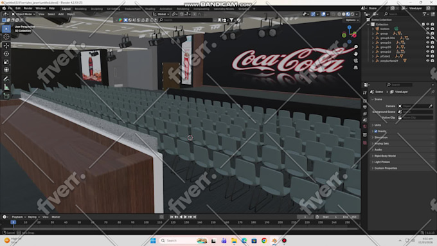Open the Window menu
This screenshot has width=437, height=246.
point(40,8)
